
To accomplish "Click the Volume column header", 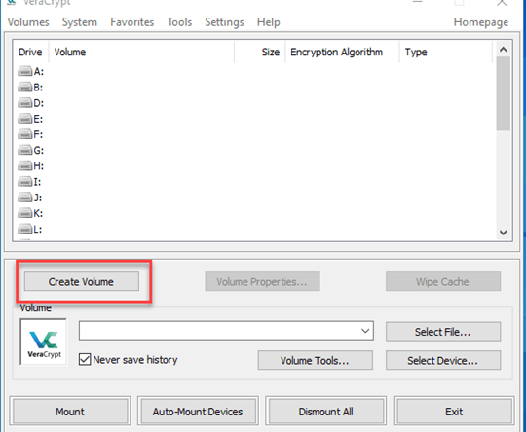I will (141, 52).
